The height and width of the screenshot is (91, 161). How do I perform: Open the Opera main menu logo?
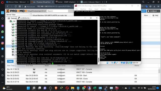pyautogui.click(x=2, y=2)
